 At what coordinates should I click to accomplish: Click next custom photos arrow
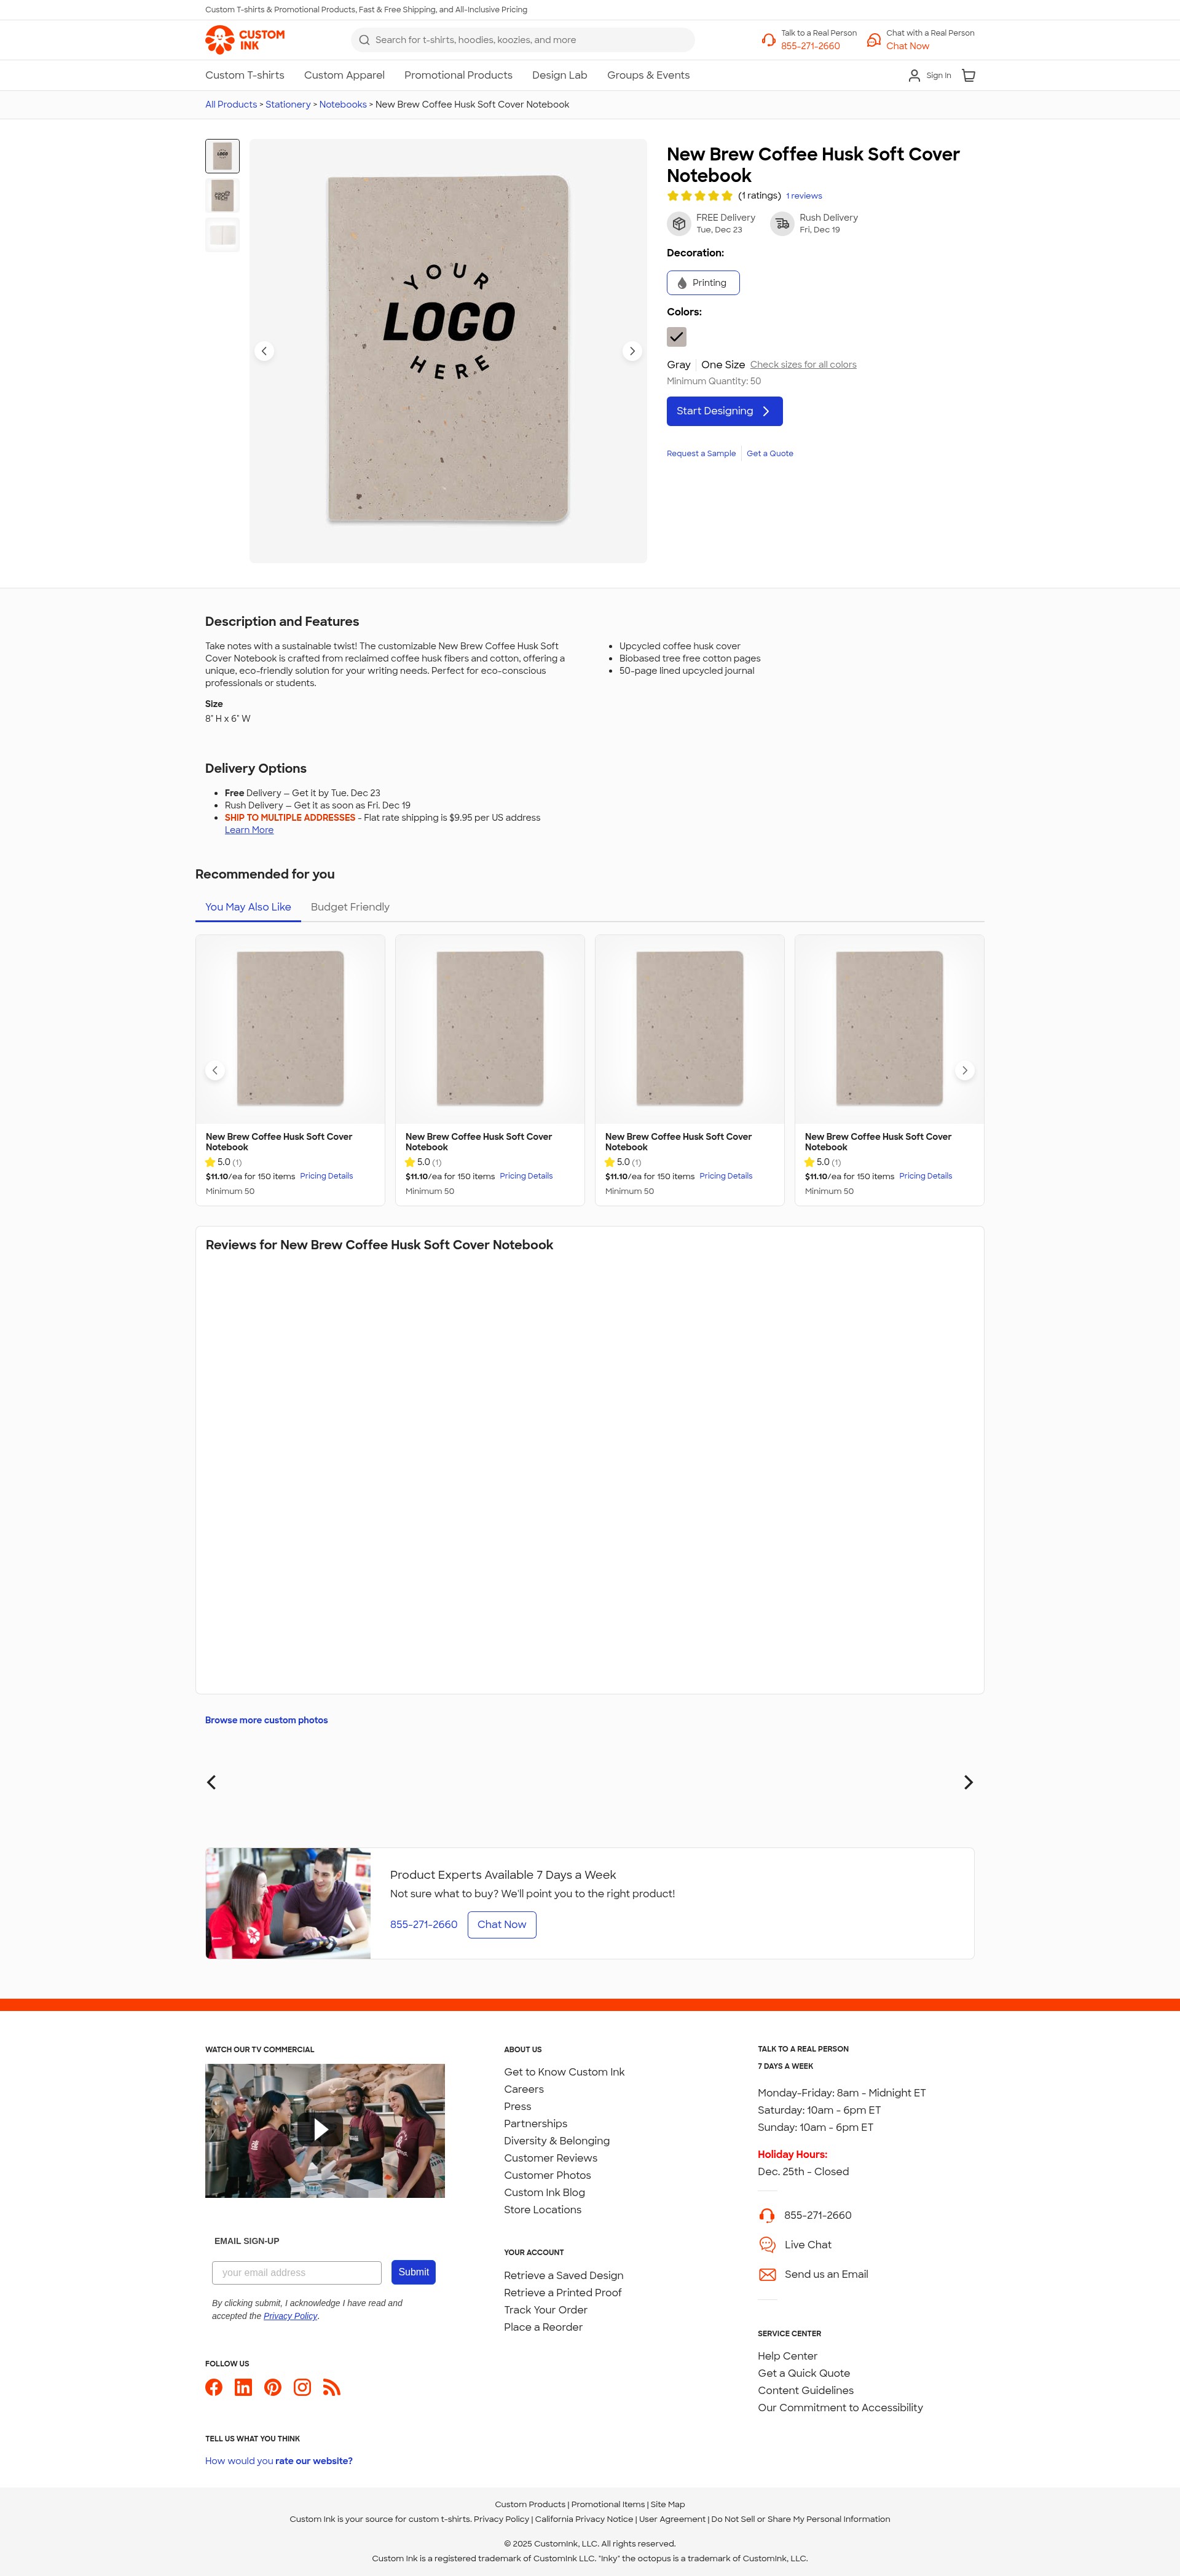(968, 1782)
